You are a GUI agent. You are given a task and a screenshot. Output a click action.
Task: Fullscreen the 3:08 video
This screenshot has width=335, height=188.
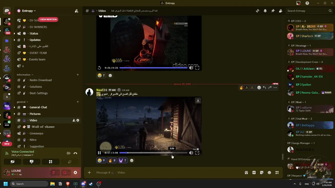197,153
